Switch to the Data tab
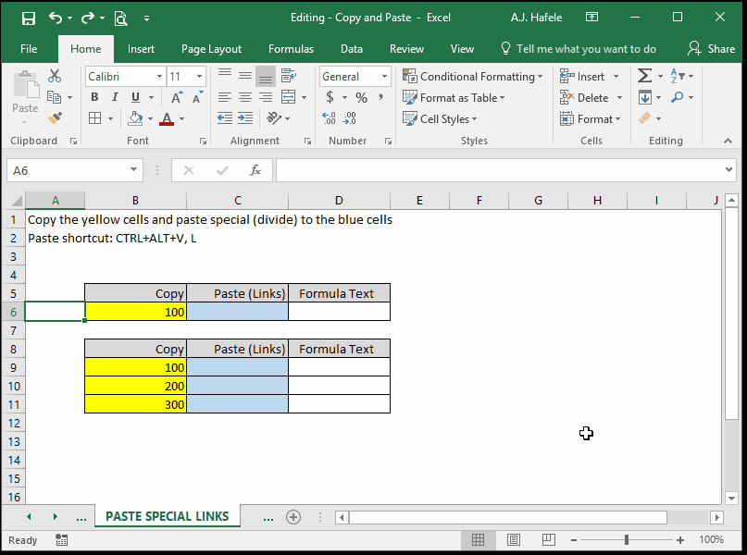747x555 pixels. pyautogui.click(x=352, y=49)
